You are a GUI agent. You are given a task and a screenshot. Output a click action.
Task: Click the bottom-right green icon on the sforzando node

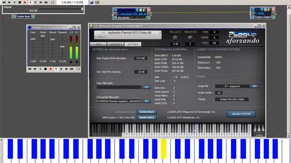[x=148, y=18]
